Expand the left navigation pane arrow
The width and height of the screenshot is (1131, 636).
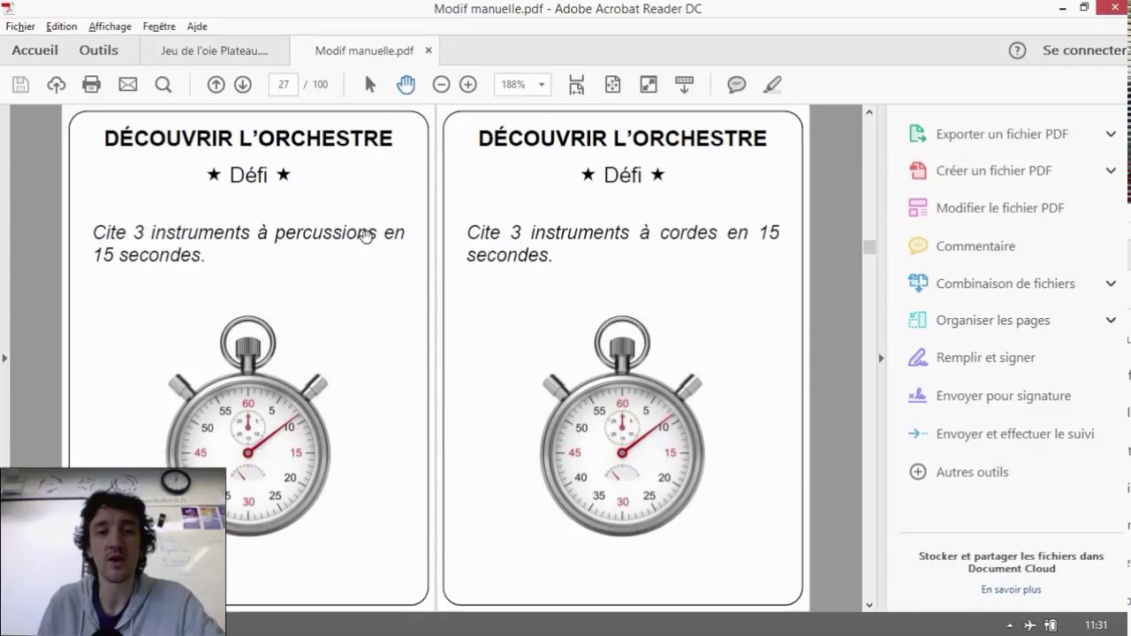[x=4, y=358]
